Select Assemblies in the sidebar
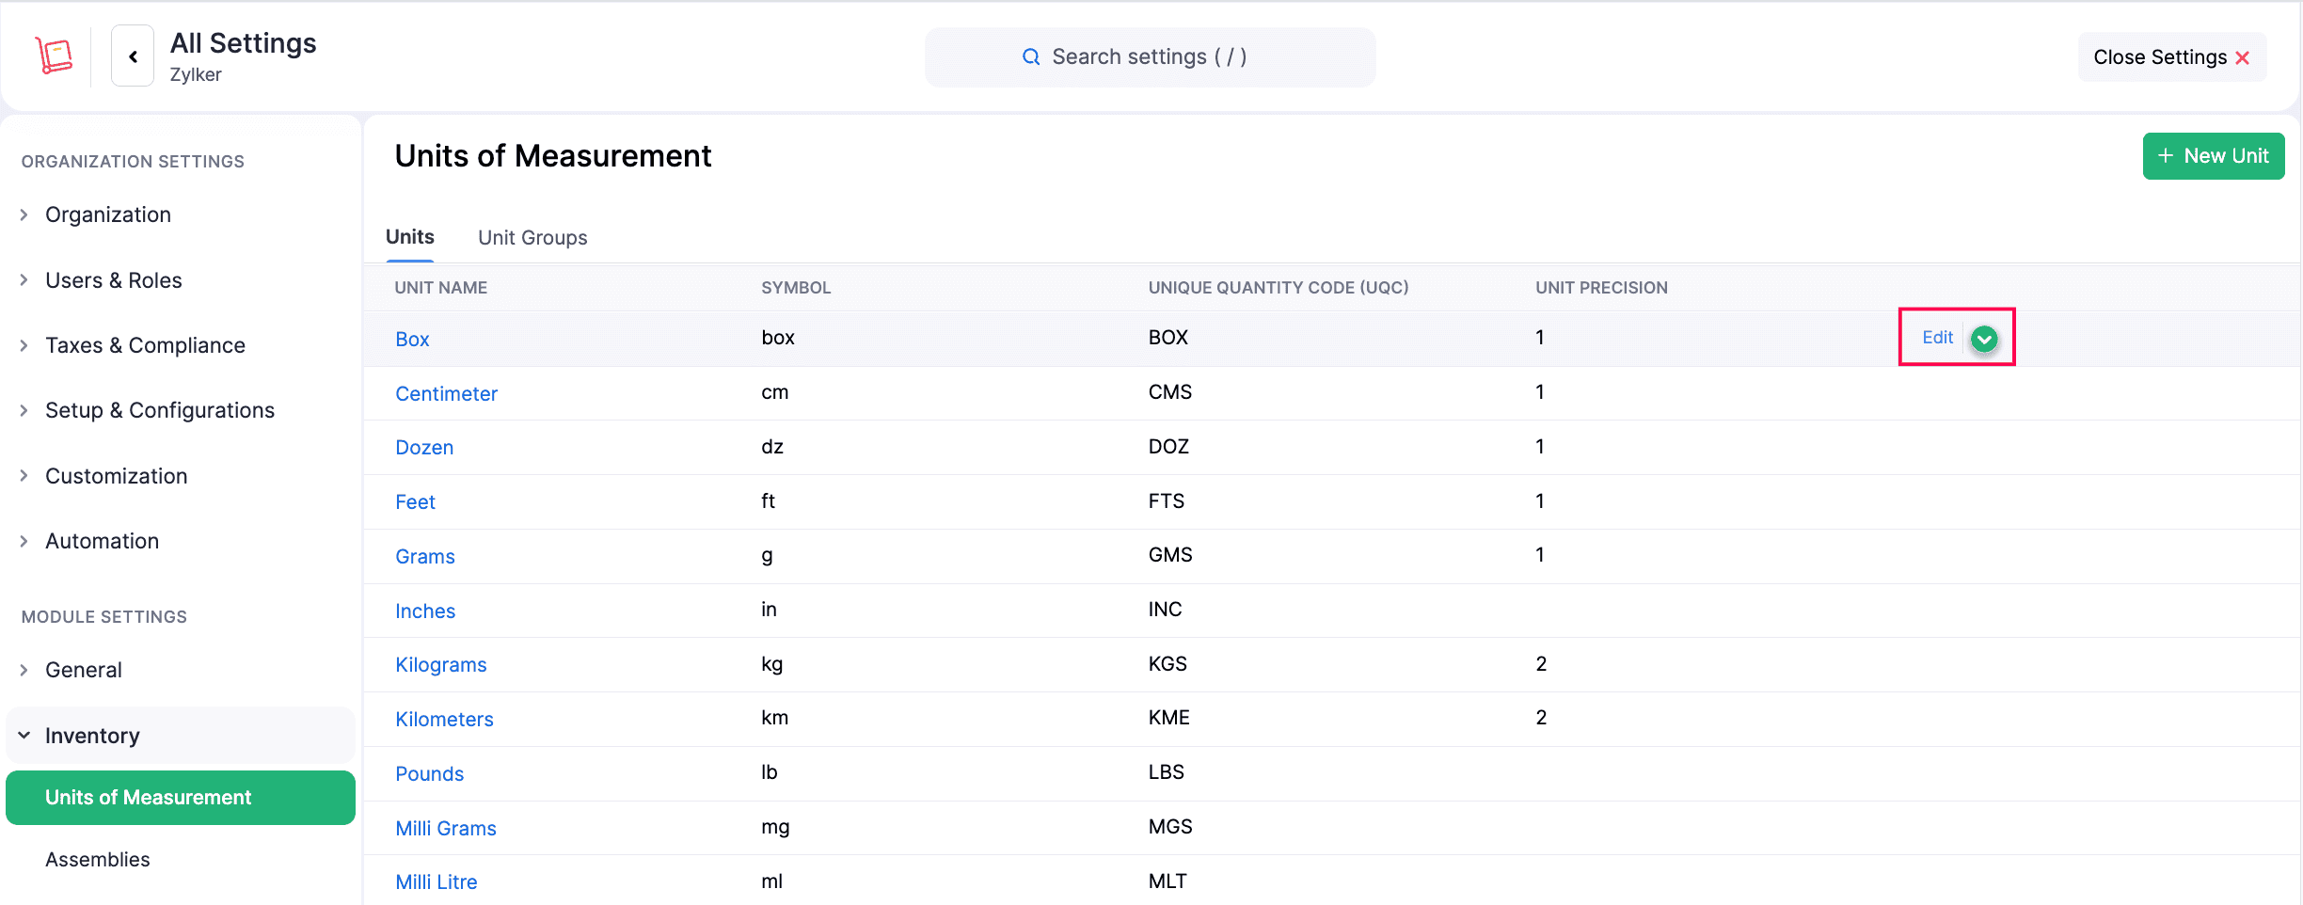 97,859
